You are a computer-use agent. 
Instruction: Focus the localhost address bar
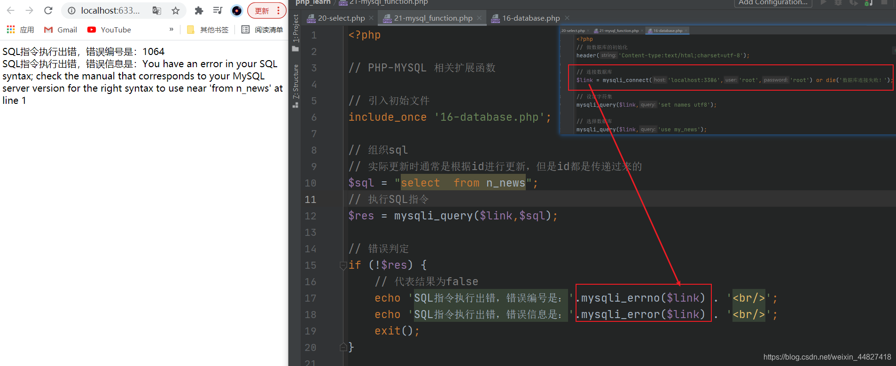tap(110, 10)
